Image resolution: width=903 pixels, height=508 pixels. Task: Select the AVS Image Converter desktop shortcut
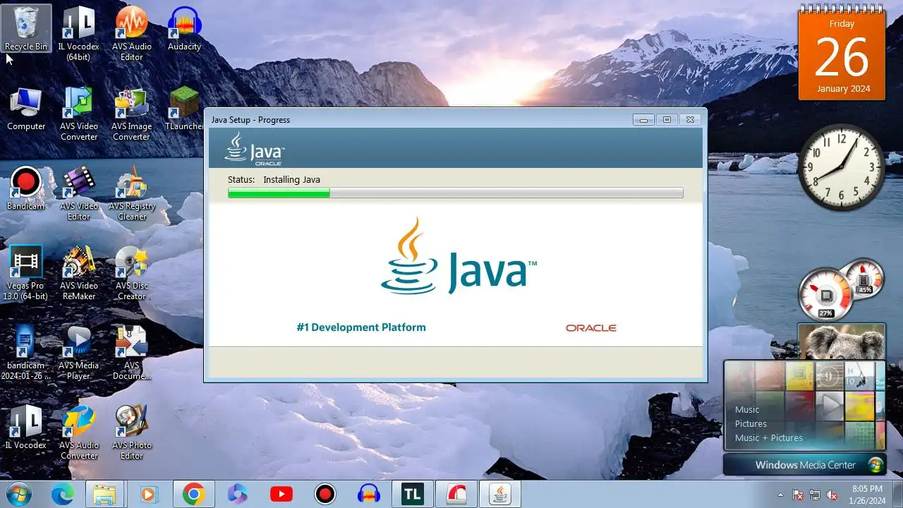click(131, 114)
